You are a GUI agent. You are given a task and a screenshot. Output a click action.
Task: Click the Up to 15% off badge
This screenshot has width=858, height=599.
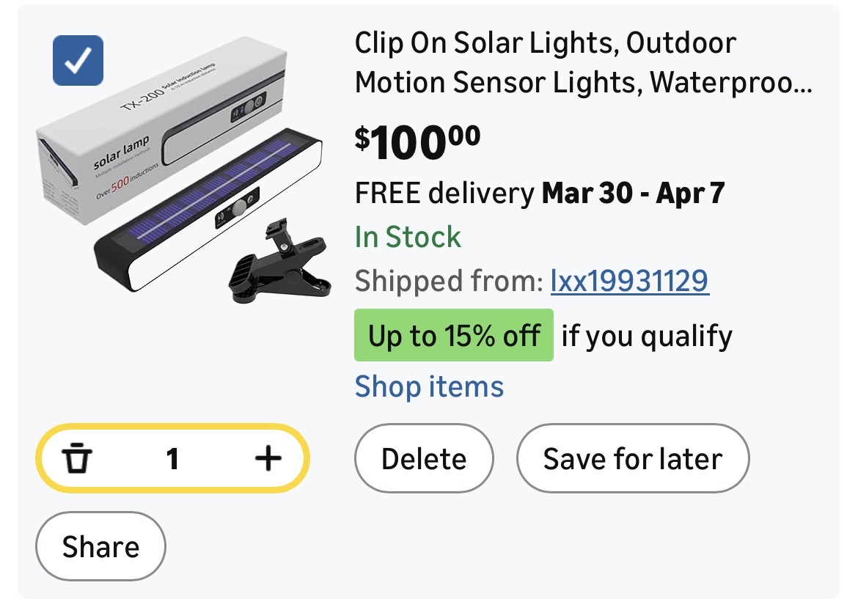[453, 336]
